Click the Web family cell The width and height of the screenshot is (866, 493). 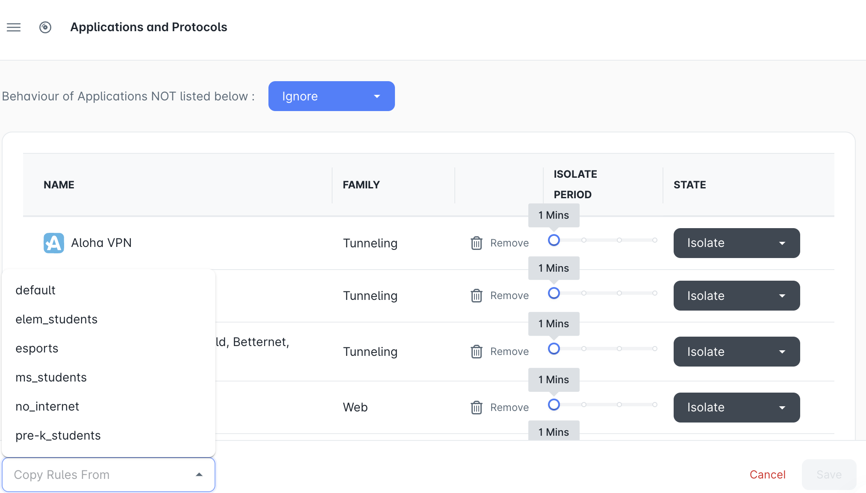point(355,408)
